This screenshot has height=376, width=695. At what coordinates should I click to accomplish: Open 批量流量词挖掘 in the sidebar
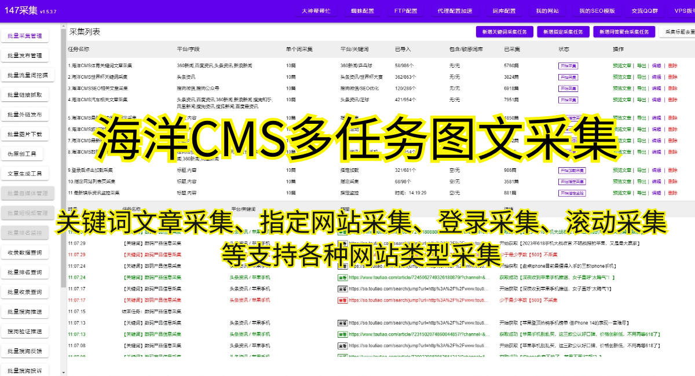click(x=28, y=75)
